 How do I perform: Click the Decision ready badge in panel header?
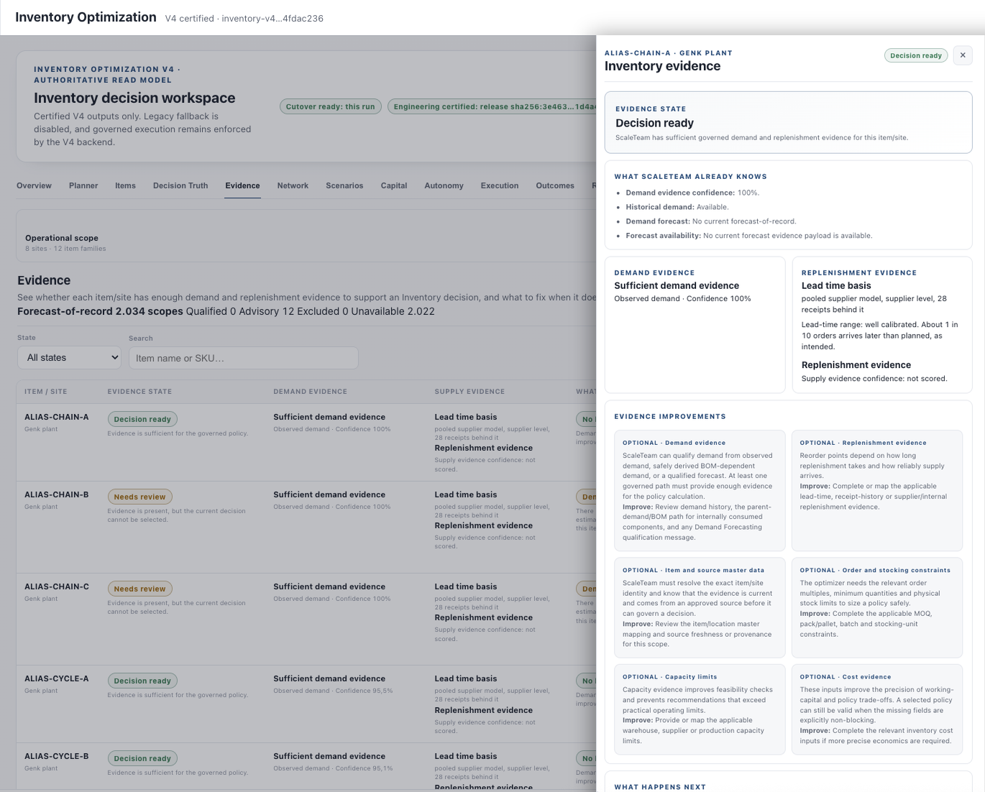[916, 55]
